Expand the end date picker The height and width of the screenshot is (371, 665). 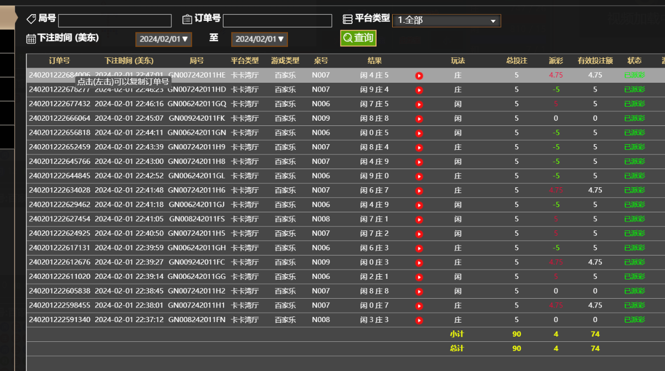tap(259, 39)
